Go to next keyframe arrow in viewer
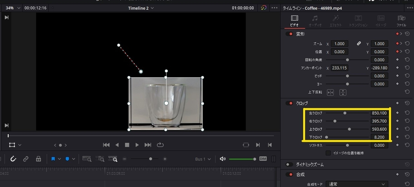Screen dimensions: 414x187 point(66,145)
